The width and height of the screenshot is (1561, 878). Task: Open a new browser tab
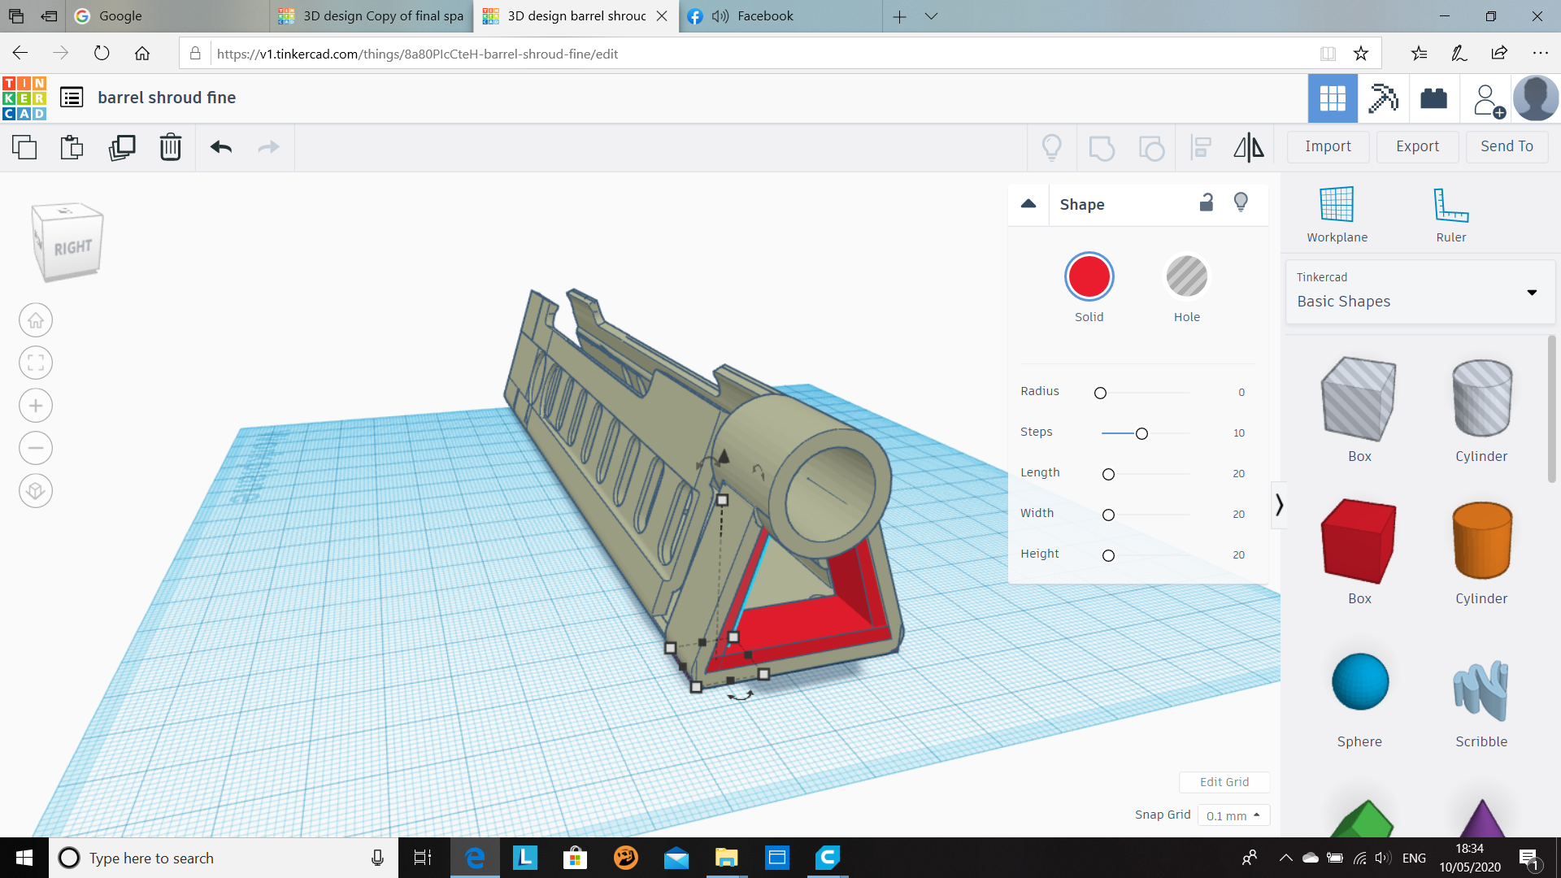pyautogui.click(x=899, y=16)
